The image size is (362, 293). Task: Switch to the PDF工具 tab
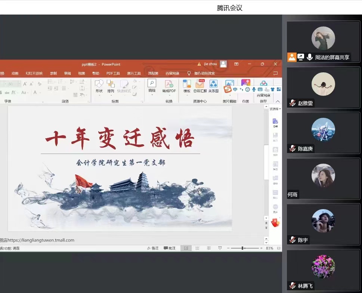(113, 73)
